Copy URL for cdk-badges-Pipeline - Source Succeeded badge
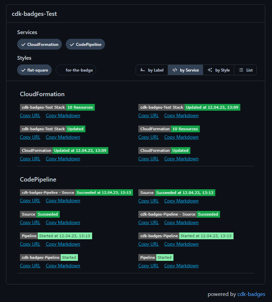This screenshot has height=302, width=272. [x=148, y=222]
